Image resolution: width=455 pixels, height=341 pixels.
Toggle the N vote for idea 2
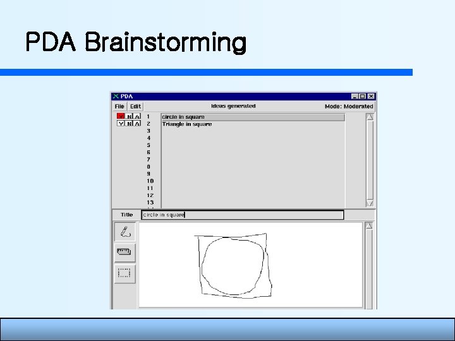(129, 124)
